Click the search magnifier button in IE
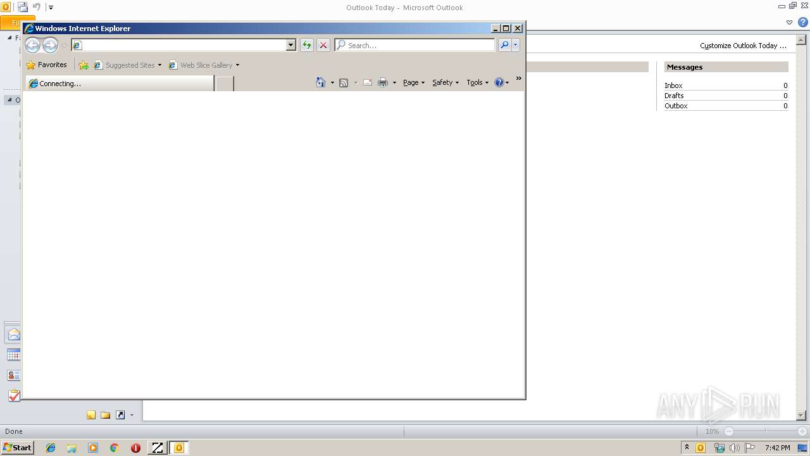 (504, 45)
